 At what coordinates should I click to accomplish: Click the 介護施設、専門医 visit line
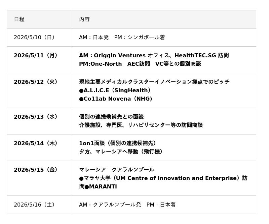[141, 125]
